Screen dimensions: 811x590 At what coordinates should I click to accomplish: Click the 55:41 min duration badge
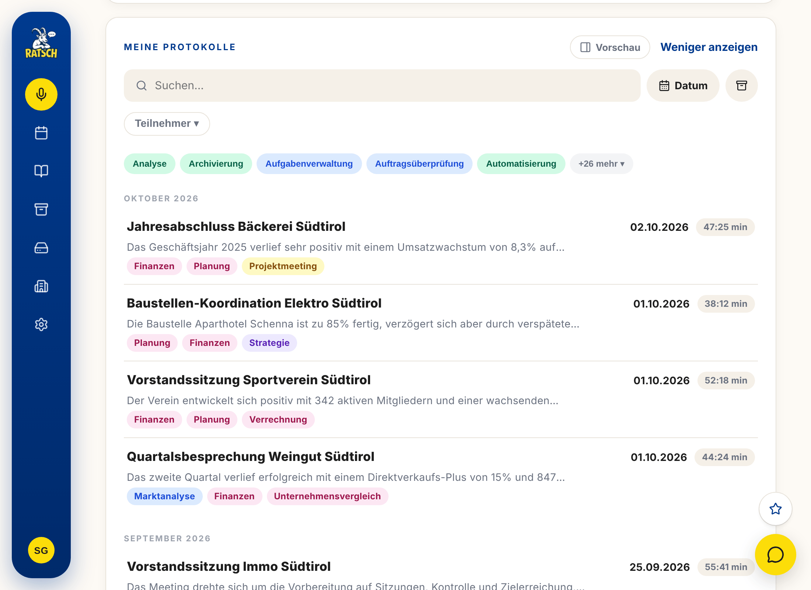726,567
